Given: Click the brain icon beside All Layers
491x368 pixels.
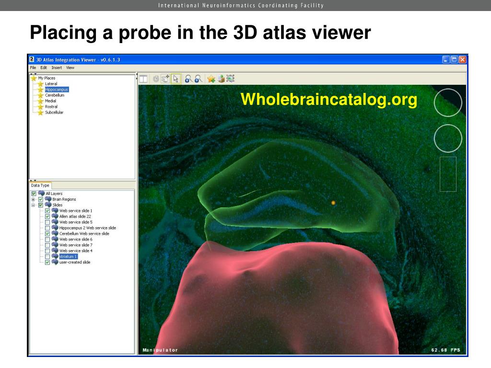Looking at the screenshot, I should coord(41,194).
